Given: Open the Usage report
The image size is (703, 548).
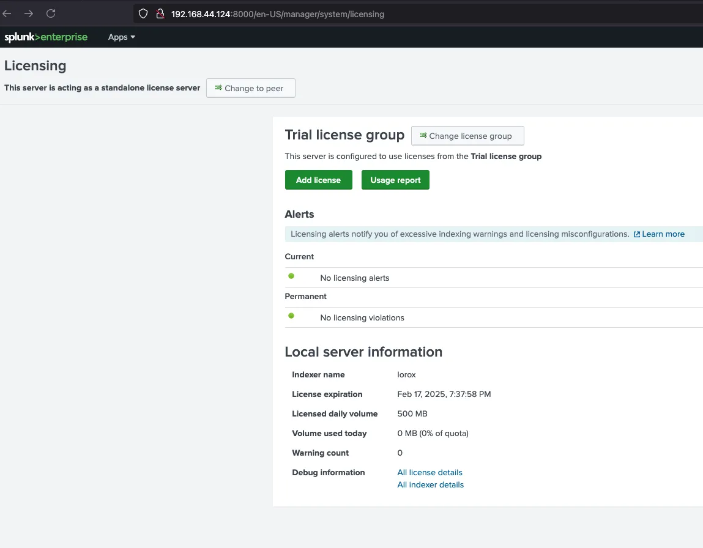Looking at the screenshot, I should tap(395, 180).
